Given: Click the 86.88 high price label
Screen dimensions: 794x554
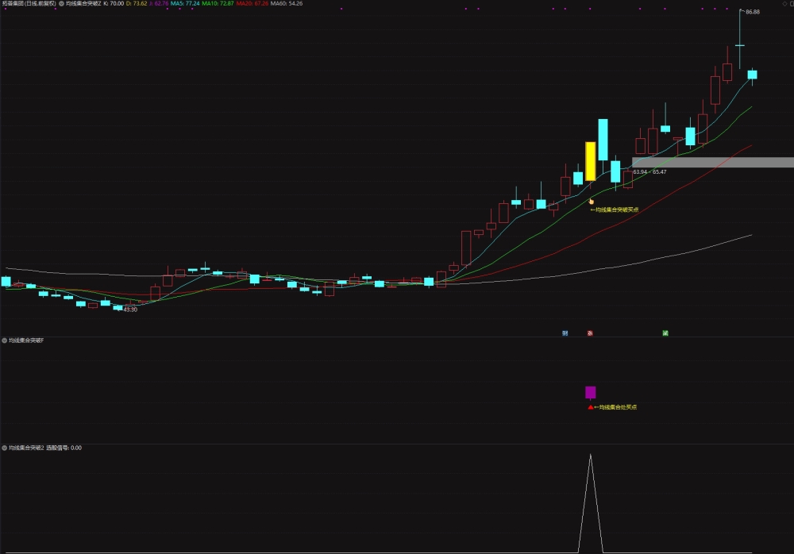Looking at the screenshot, I should coord(753,12).
